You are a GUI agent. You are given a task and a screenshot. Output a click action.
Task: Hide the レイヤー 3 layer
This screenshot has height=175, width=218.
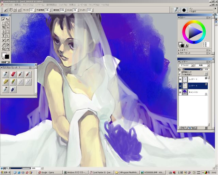pos(180,79)
